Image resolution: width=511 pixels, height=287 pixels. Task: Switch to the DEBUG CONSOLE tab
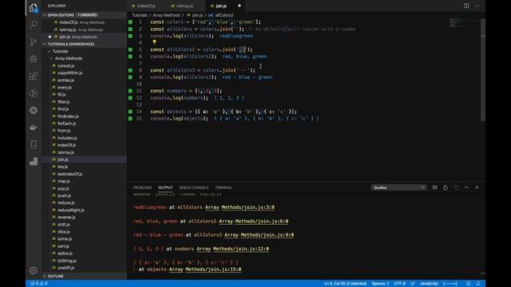pos(193,188)
